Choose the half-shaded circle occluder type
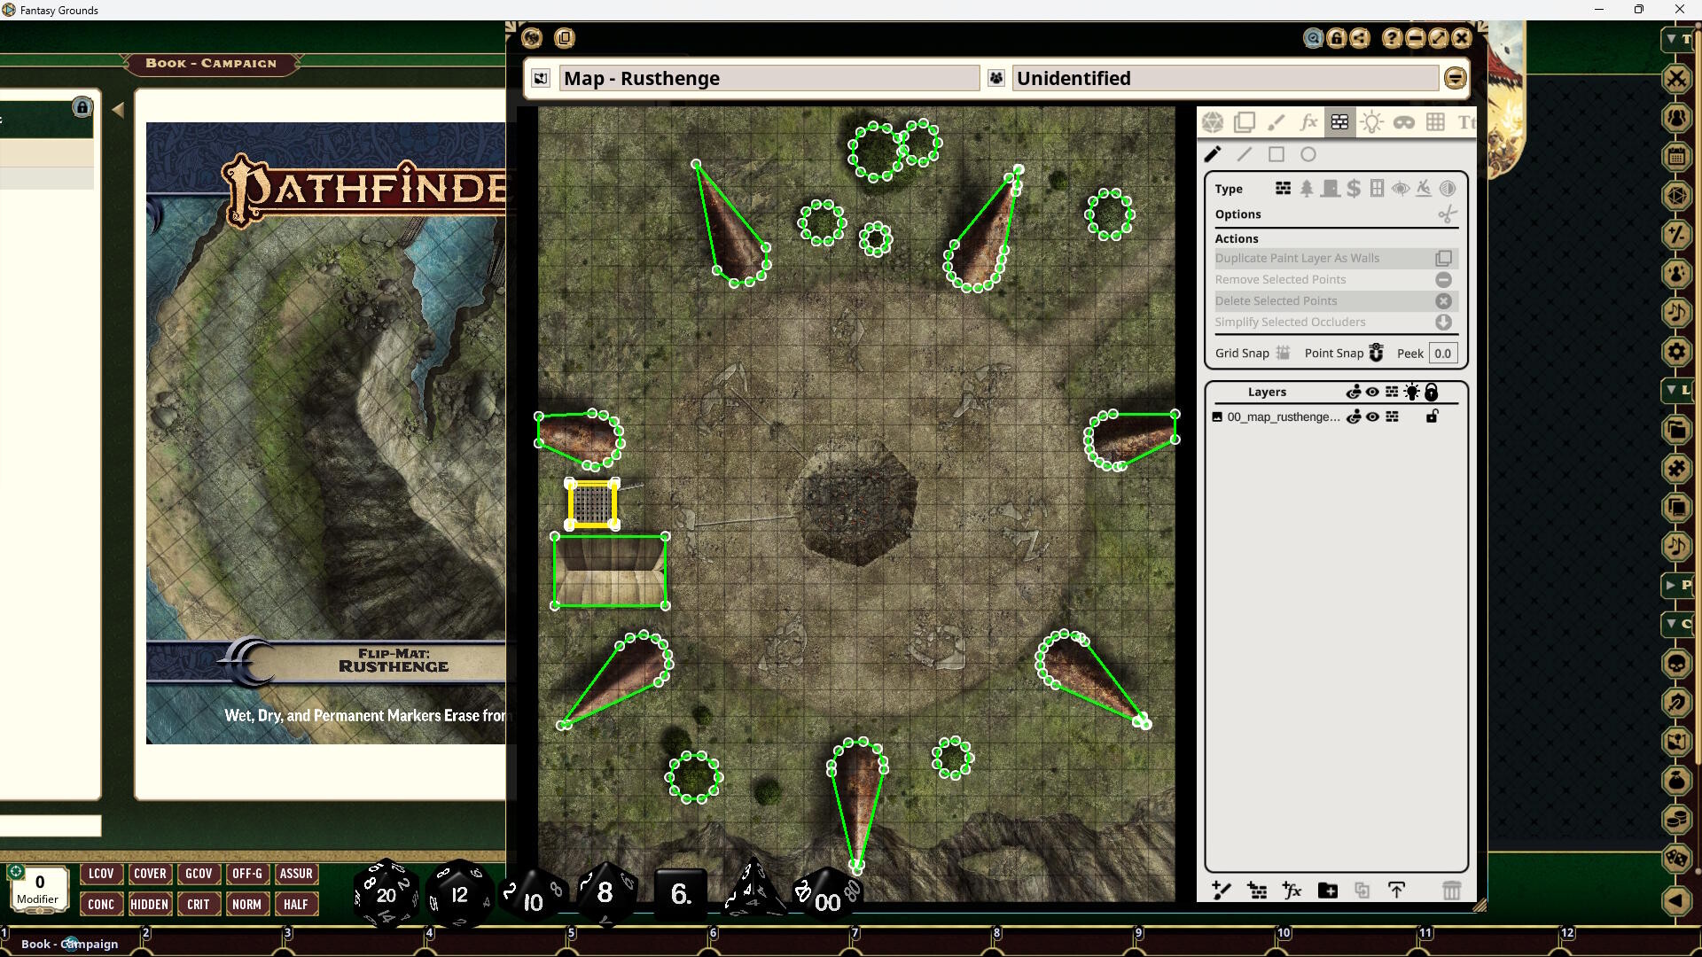This screenshot has width=1702, height=957. click(x=1448, y=188)
